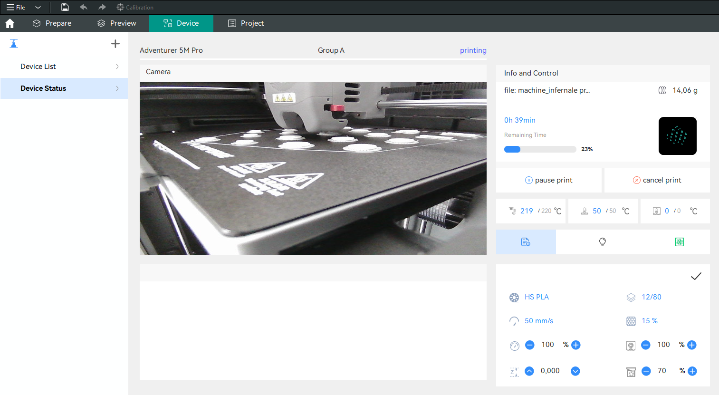This screenshot has height=395, width=719.
Task: Click the printing status text
Action: (x=473, y=50)
